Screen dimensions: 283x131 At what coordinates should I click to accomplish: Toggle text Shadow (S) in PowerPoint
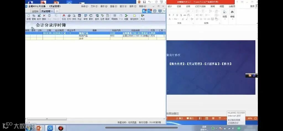point(181,15)
